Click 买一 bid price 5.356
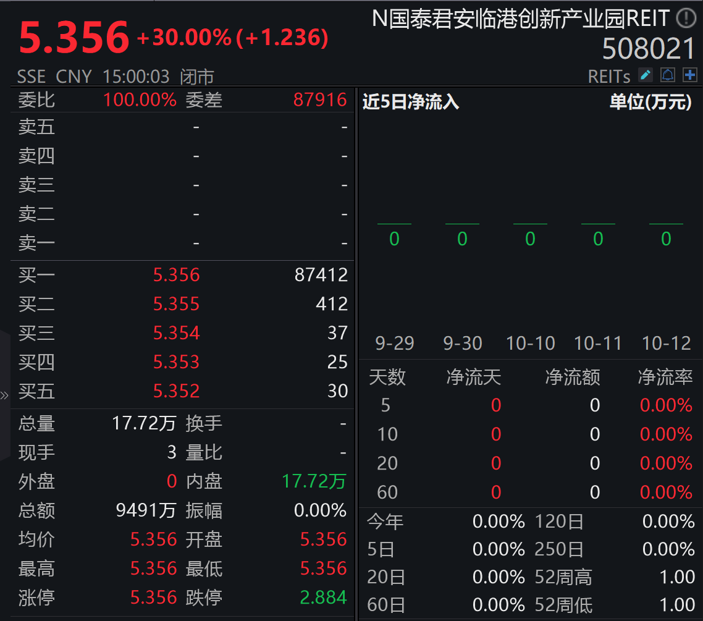This screenshot has width=703, height=621. point(176,275)
